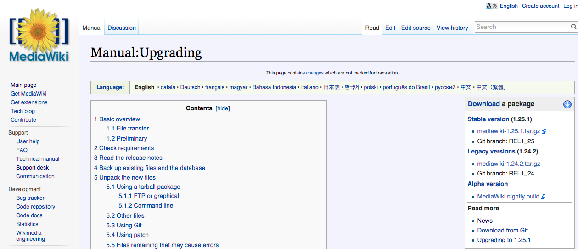This screenshot has height=249, width=578.
Task: Open the 'changes' link in translation notice
Action: 314,73
